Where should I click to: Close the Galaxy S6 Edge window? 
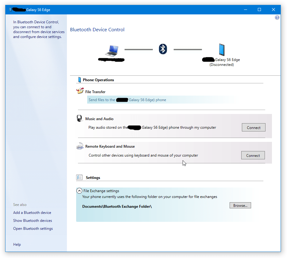(x=273, y=9)
